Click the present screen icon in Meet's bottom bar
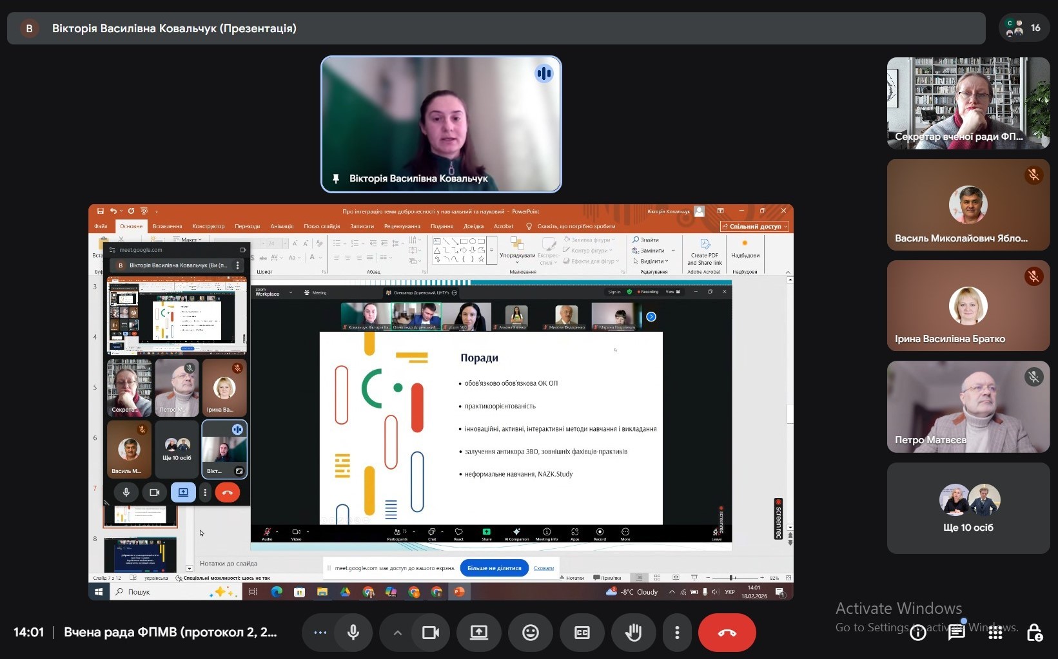 pyautogui.click(x=478, y=633)
